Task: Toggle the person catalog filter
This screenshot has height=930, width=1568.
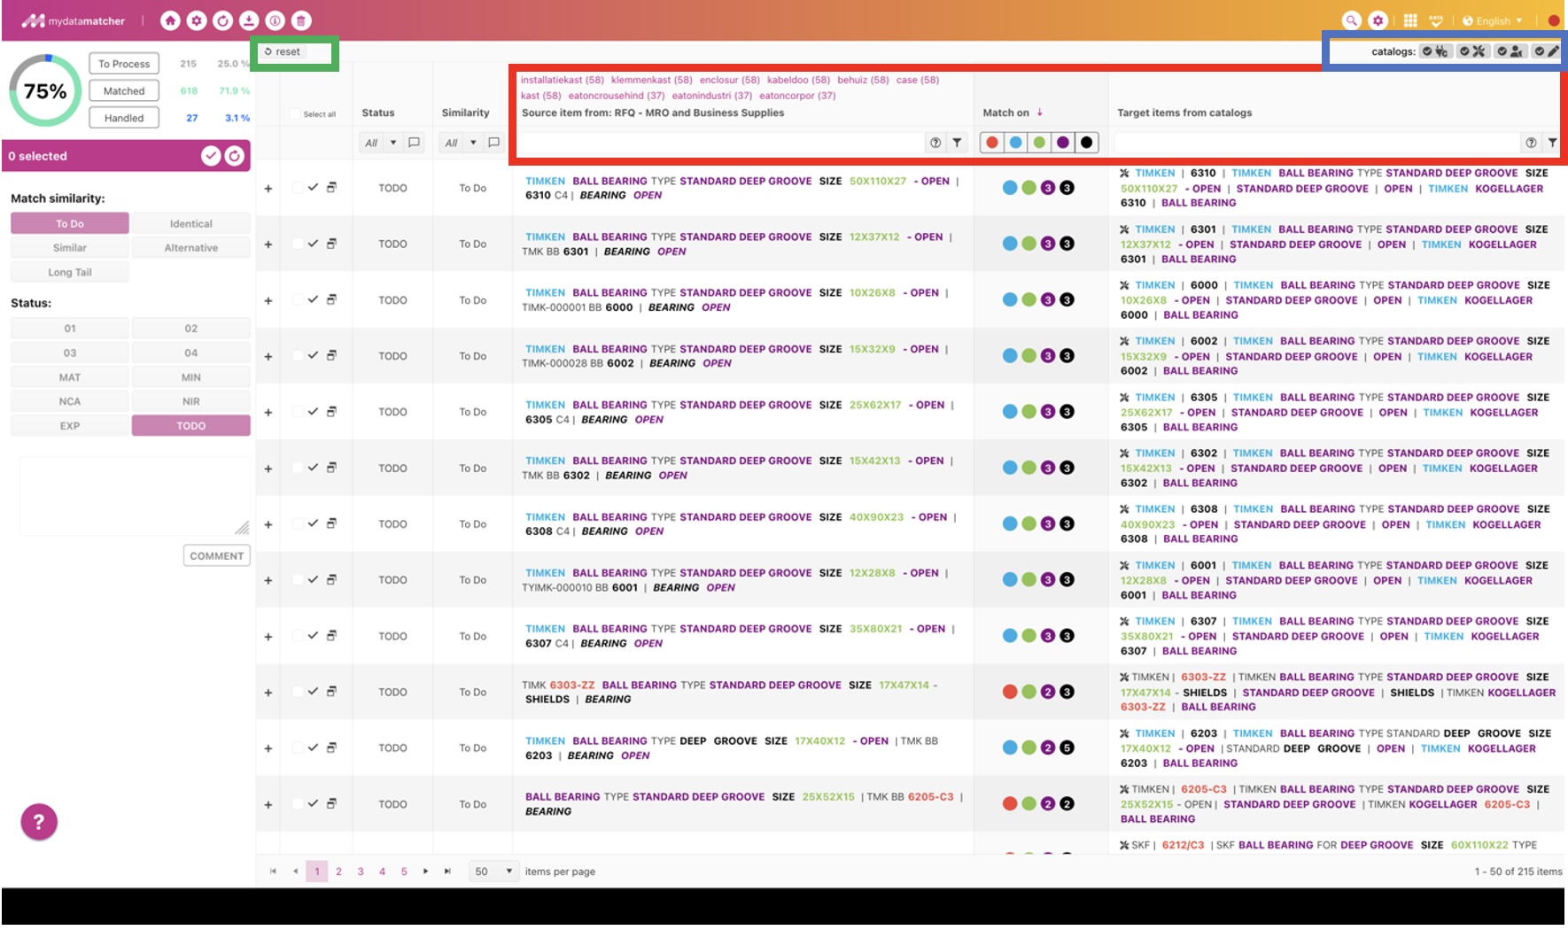Action: (1510, 51)
